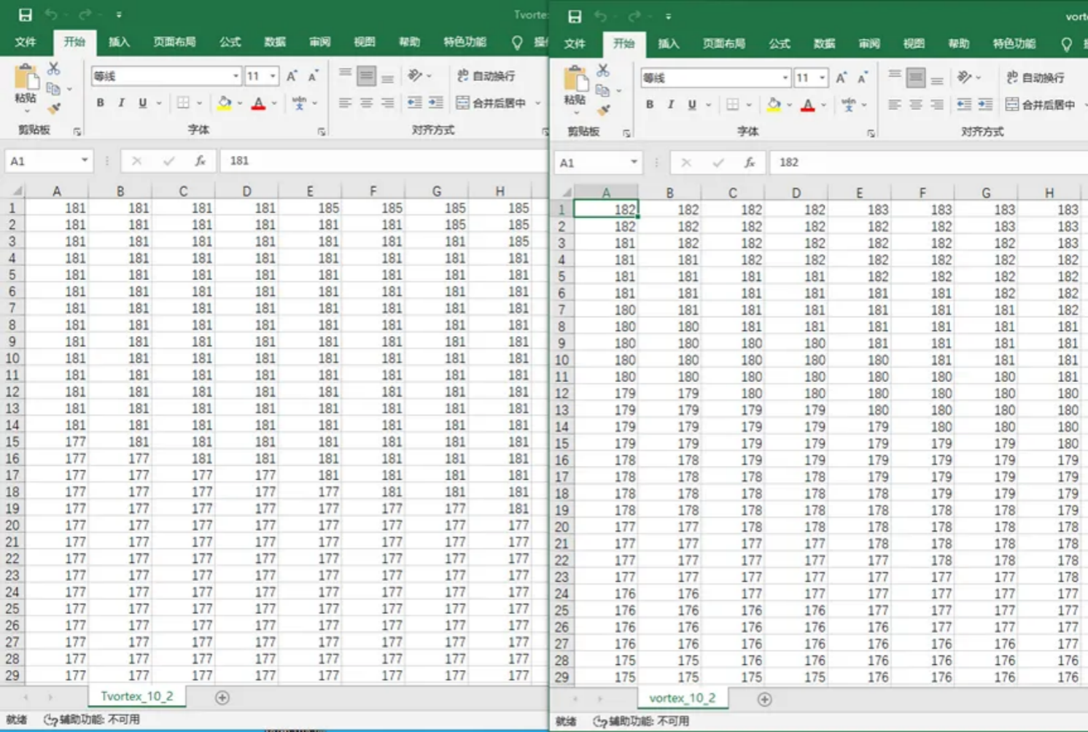Expand merge and center options in left window

tap(538, 104)
